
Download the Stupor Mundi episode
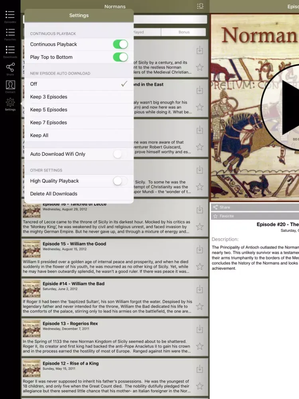[200, 170]
